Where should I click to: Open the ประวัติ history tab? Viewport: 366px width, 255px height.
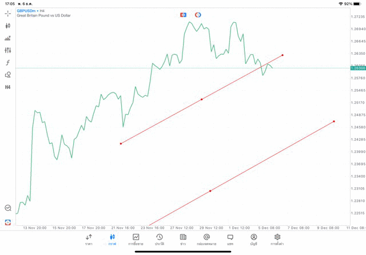(160, 239)
